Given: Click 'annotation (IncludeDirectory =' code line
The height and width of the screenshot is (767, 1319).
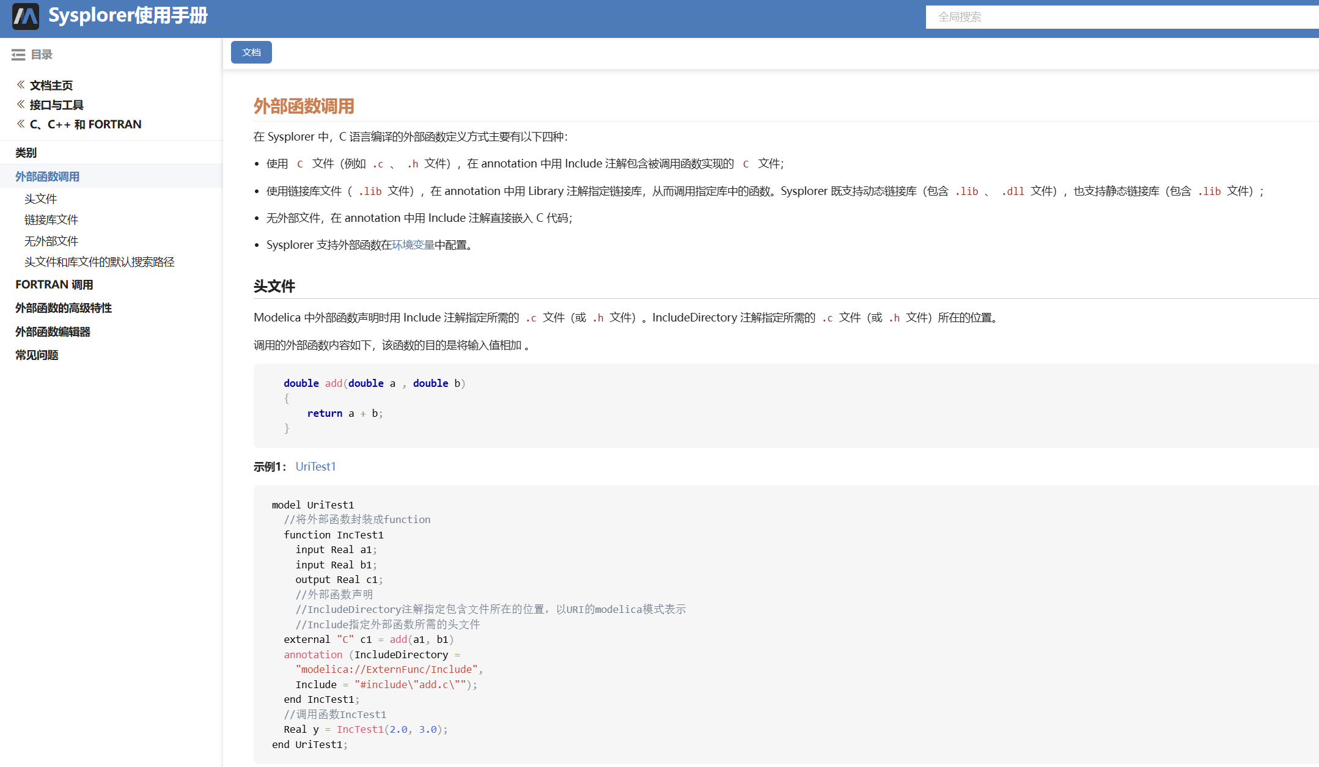Looking at the screenshot, I should (372, 655).
